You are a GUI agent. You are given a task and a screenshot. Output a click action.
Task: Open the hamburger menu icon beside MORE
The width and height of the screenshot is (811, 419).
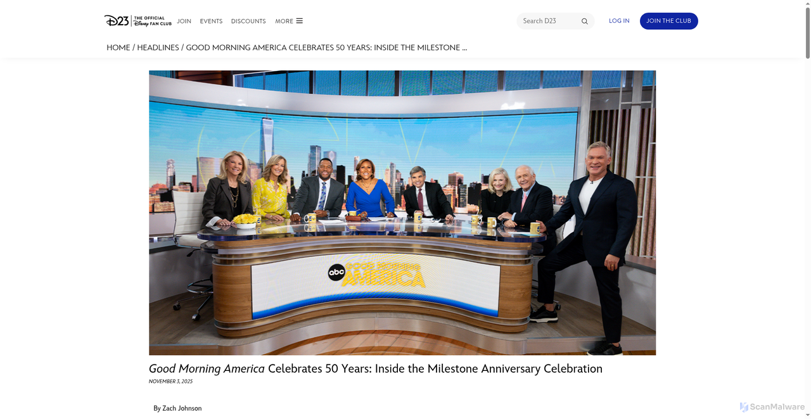click(x=300, y=21)
